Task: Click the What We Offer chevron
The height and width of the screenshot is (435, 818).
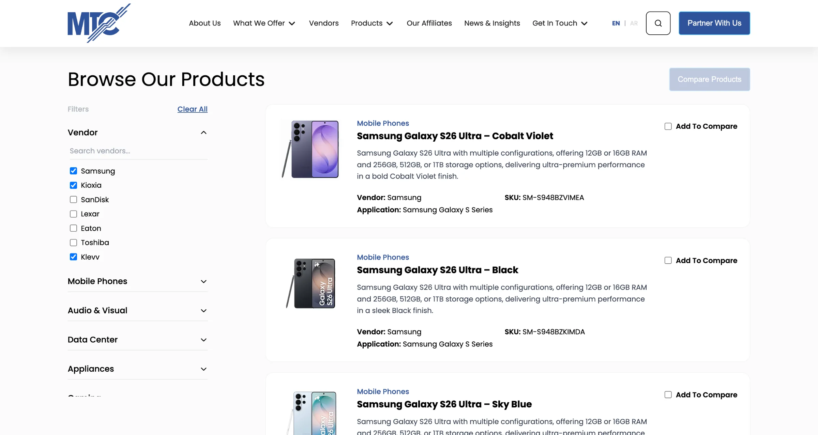Action: click(292, 24)
